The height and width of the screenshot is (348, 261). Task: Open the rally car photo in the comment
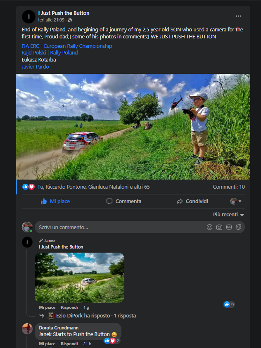(79, 277)
